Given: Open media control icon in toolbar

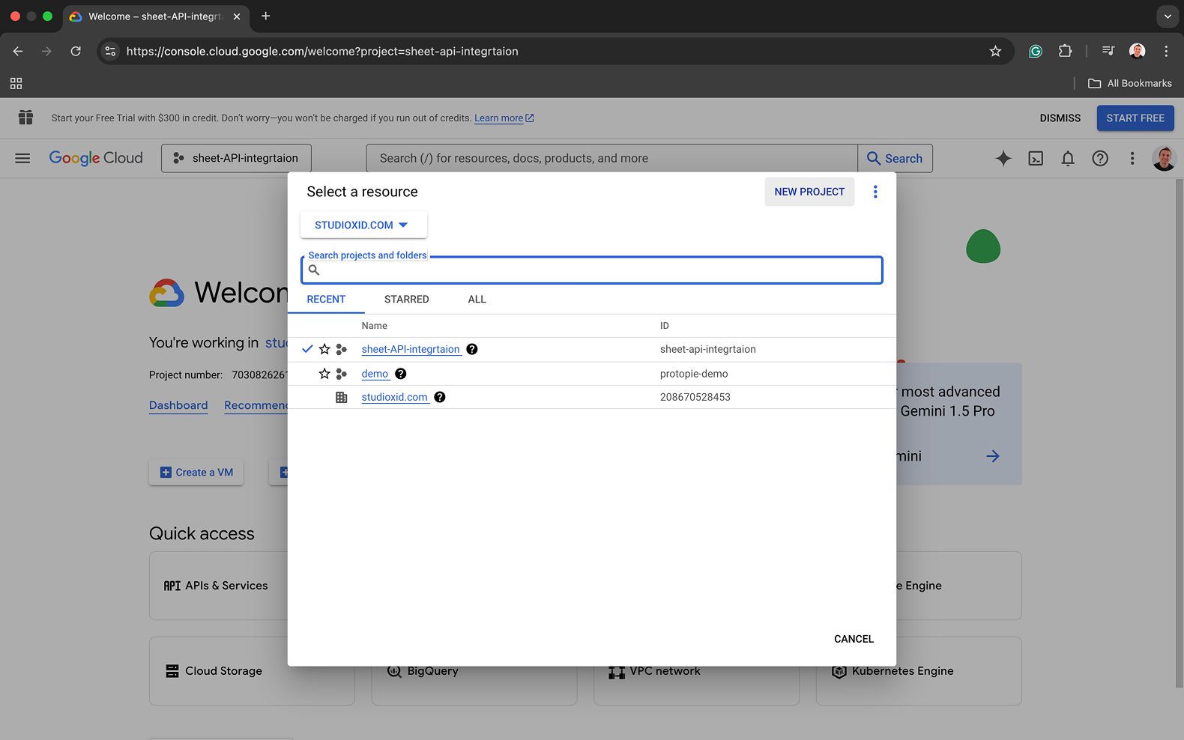Looking at the screenshot, I should 1108,51.
